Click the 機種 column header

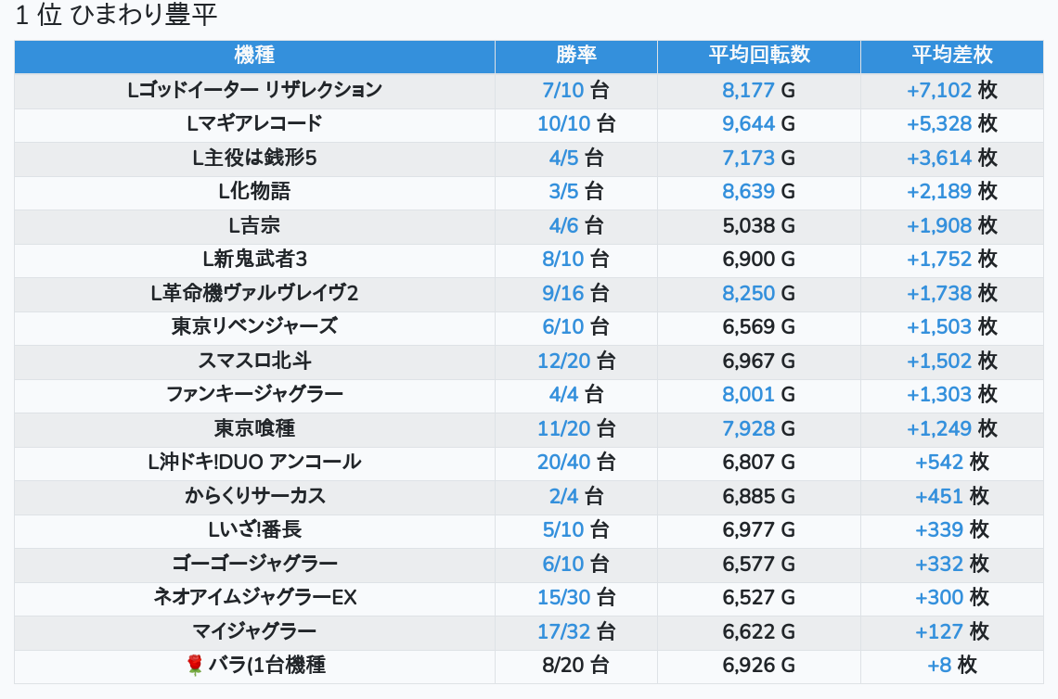254,55
